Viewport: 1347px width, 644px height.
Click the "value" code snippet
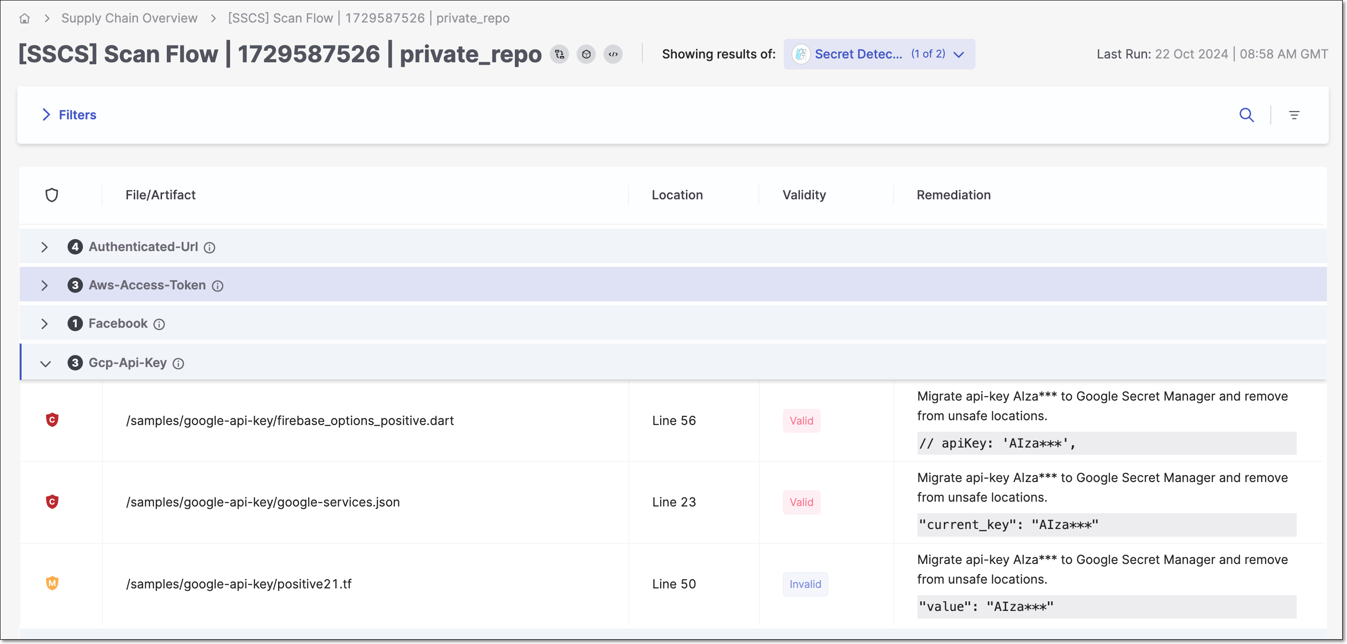(x=1106, y=607)
